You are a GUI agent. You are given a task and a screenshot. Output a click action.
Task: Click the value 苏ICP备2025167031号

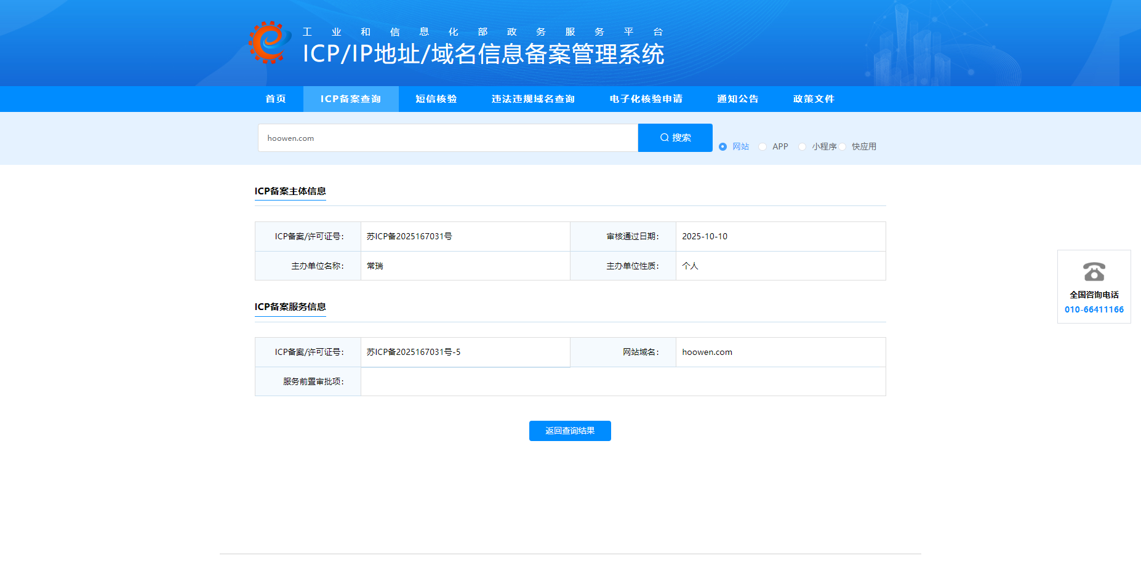click(x=409, y=236)
